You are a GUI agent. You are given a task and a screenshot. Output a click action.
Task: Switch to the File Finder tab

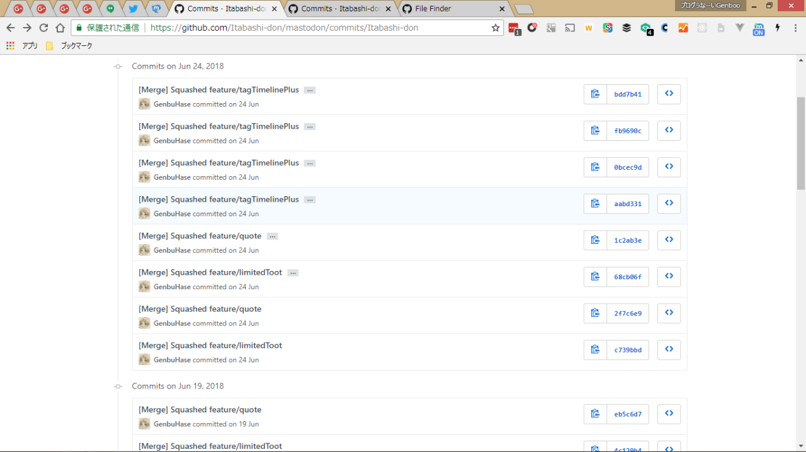coord(450,9)
